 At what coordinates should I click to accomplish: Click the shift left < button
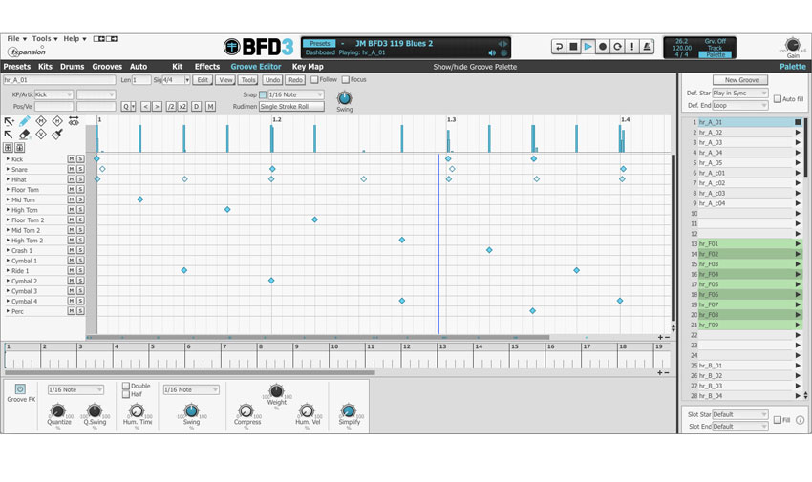tap(145, 107)
